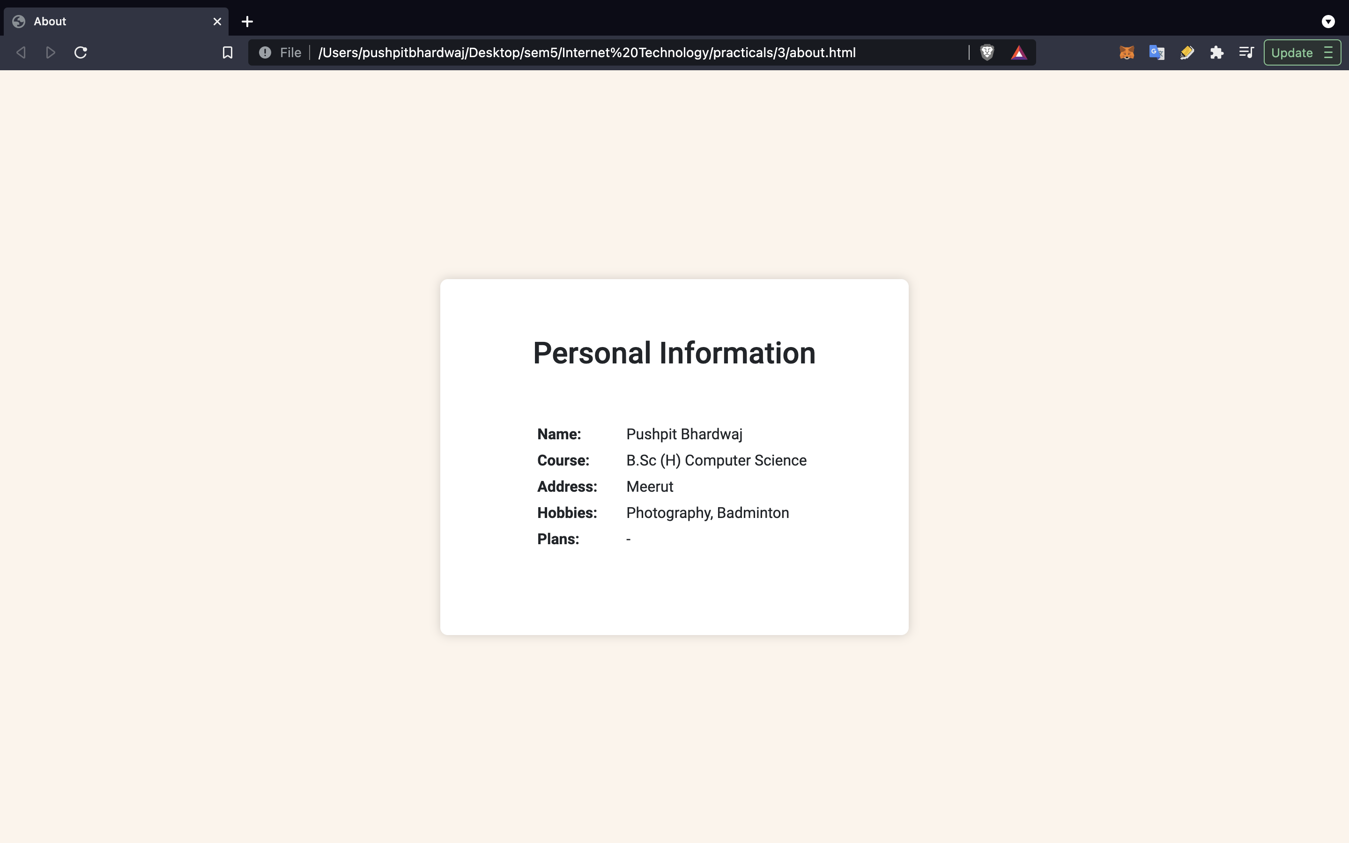The image size is (1349, 843).
Task: Open the MetaMask fox extension
Action: [1127, 52]
